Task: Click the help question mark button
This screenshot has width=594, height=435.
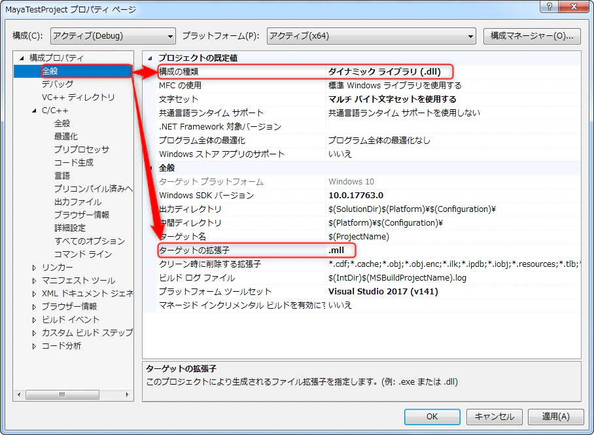Action: 550,7
